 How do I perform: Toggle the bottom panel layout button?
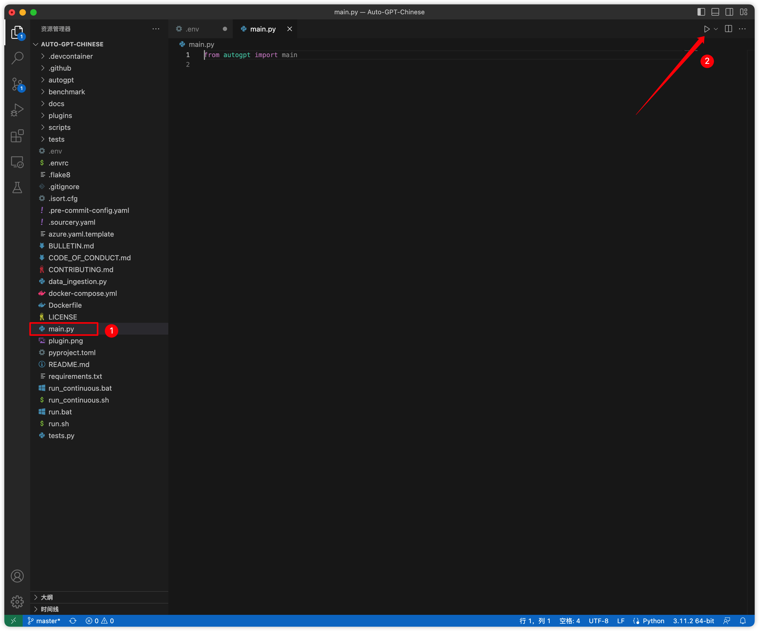point(715,12)
